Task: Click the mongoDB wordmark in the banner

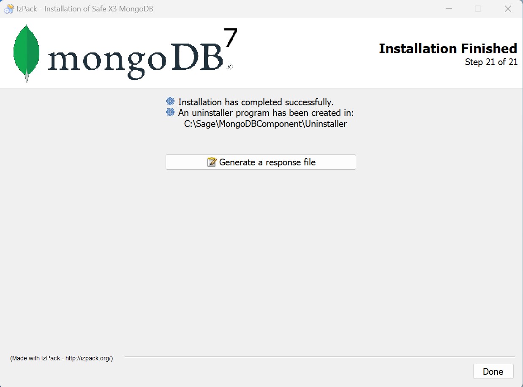Action: [135, 60]
